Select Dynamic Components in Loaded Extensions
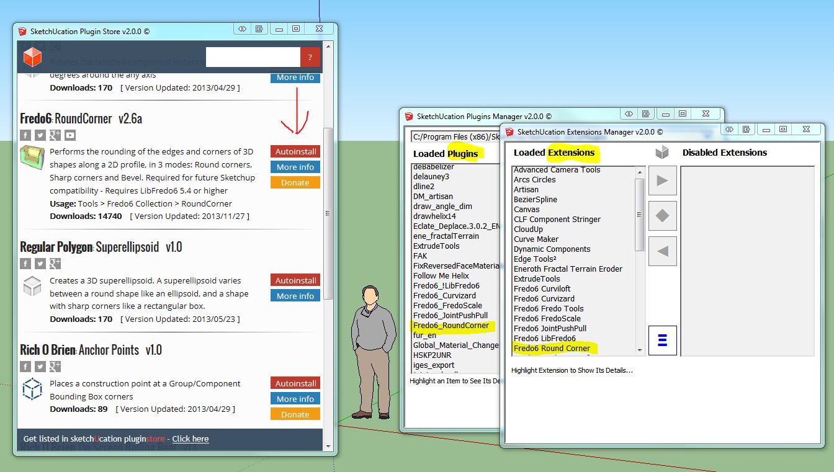This screenshot has width=834, height=472. click(552, 249)
